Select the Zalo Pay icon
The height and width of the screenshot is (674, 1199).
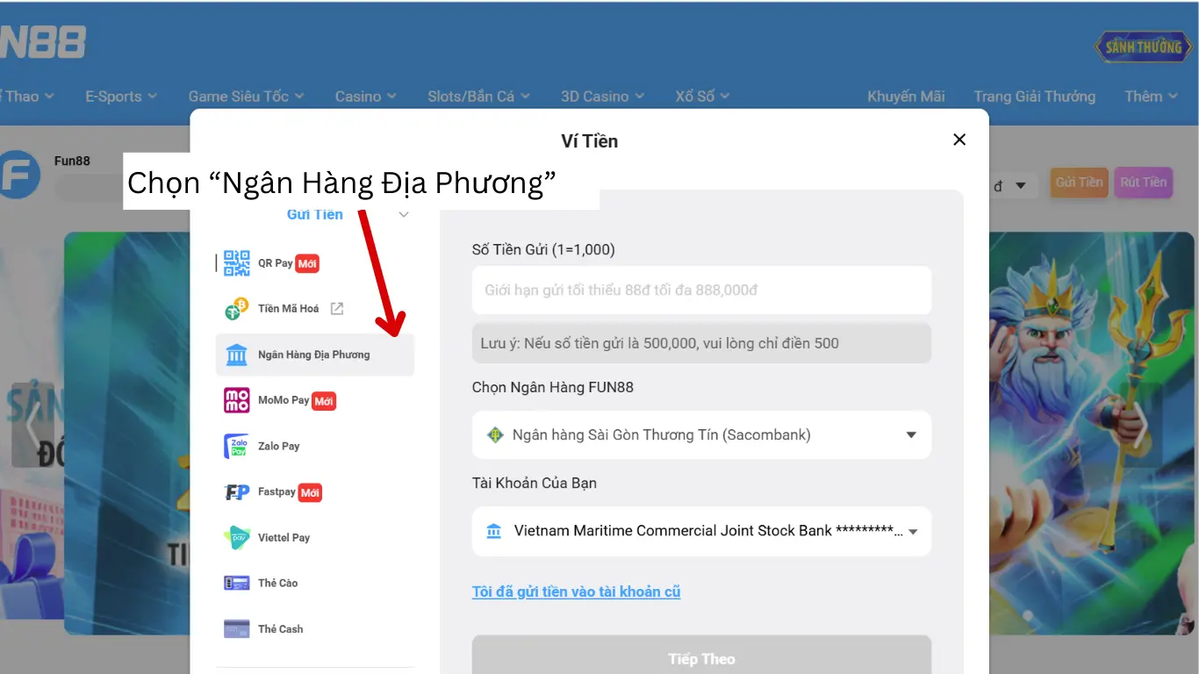(x=237, y=446)
